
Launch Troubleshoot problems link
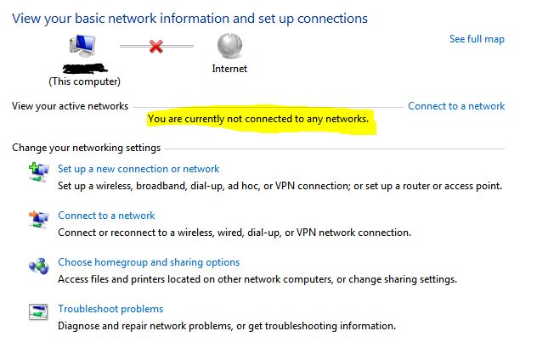(110, 309)
